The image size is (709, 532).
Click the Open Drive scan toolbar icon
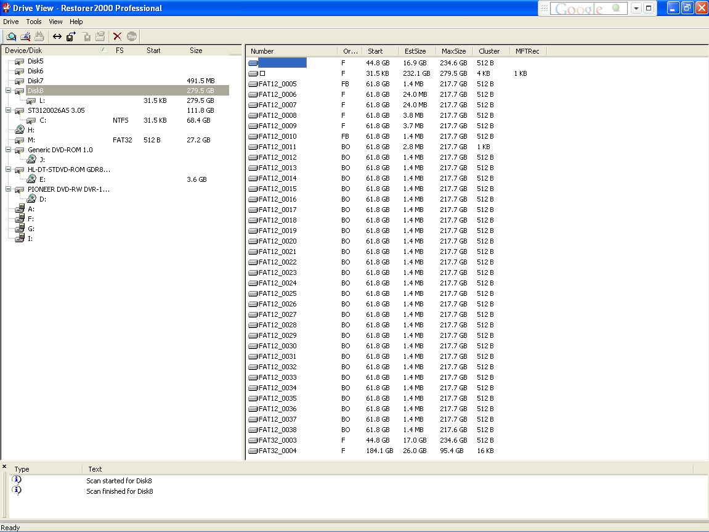coord(11,36)
